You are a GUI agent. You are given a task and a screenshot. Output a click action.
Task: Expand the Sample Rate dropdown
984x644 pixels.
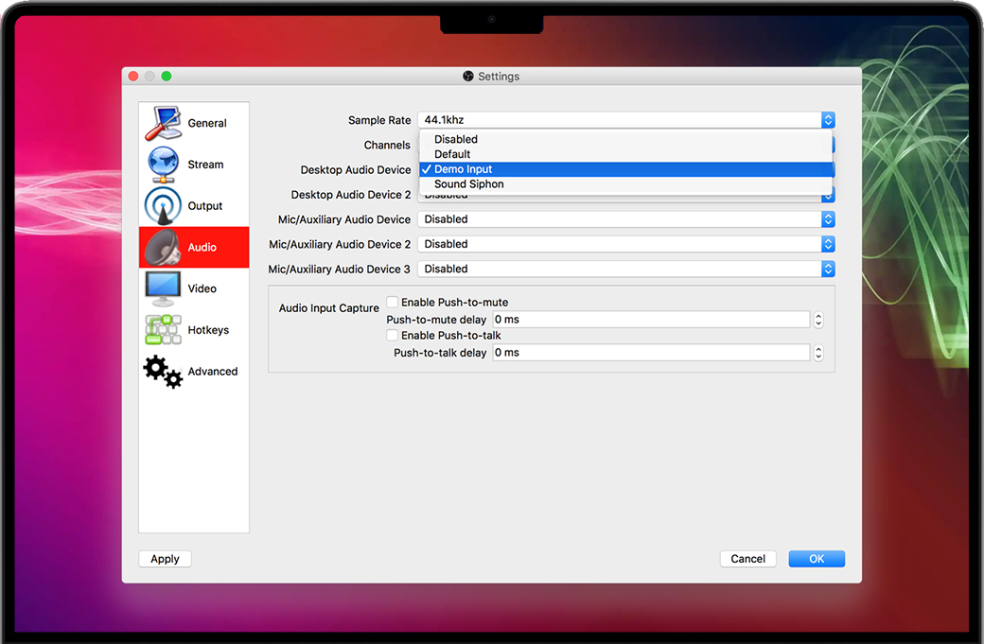point(625,120)
